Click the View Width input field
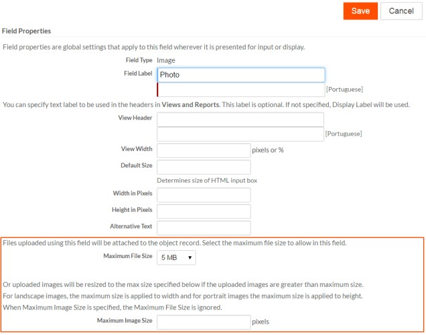 [x=204, y=150]
